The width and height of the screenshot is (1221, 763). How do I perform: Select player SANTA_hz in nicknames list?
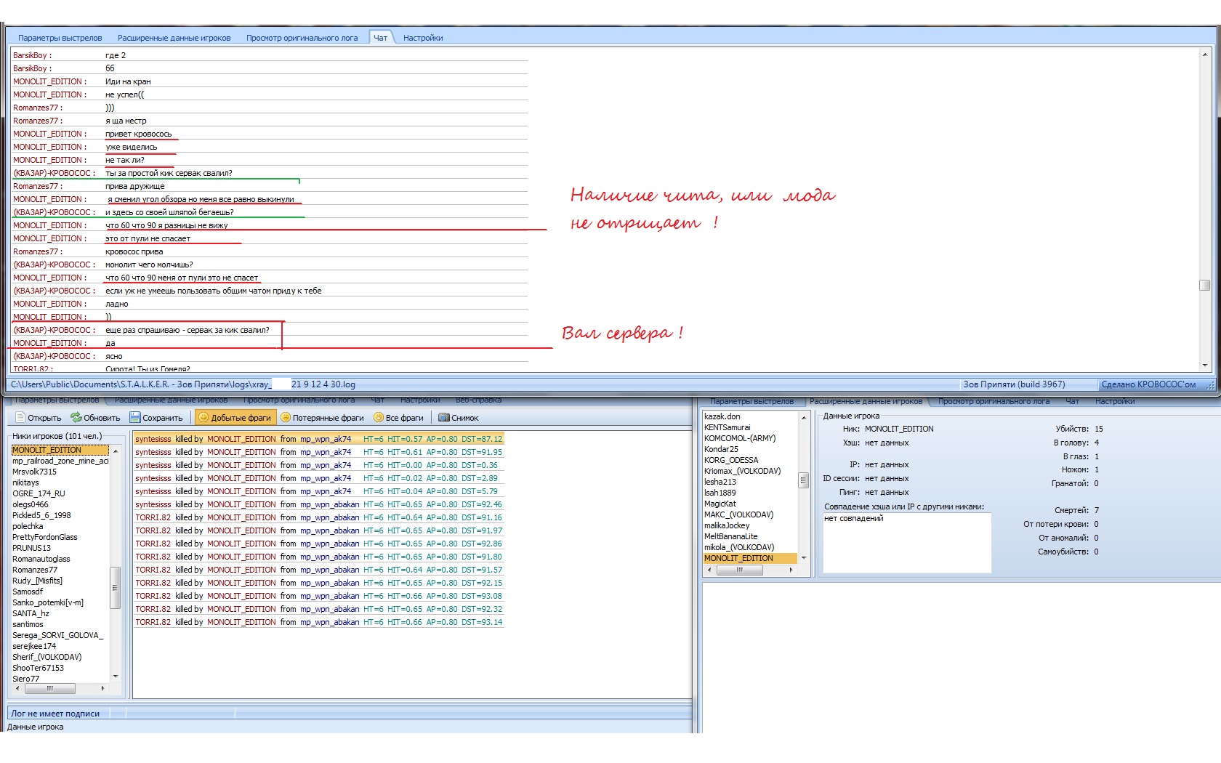coord(31,613)
